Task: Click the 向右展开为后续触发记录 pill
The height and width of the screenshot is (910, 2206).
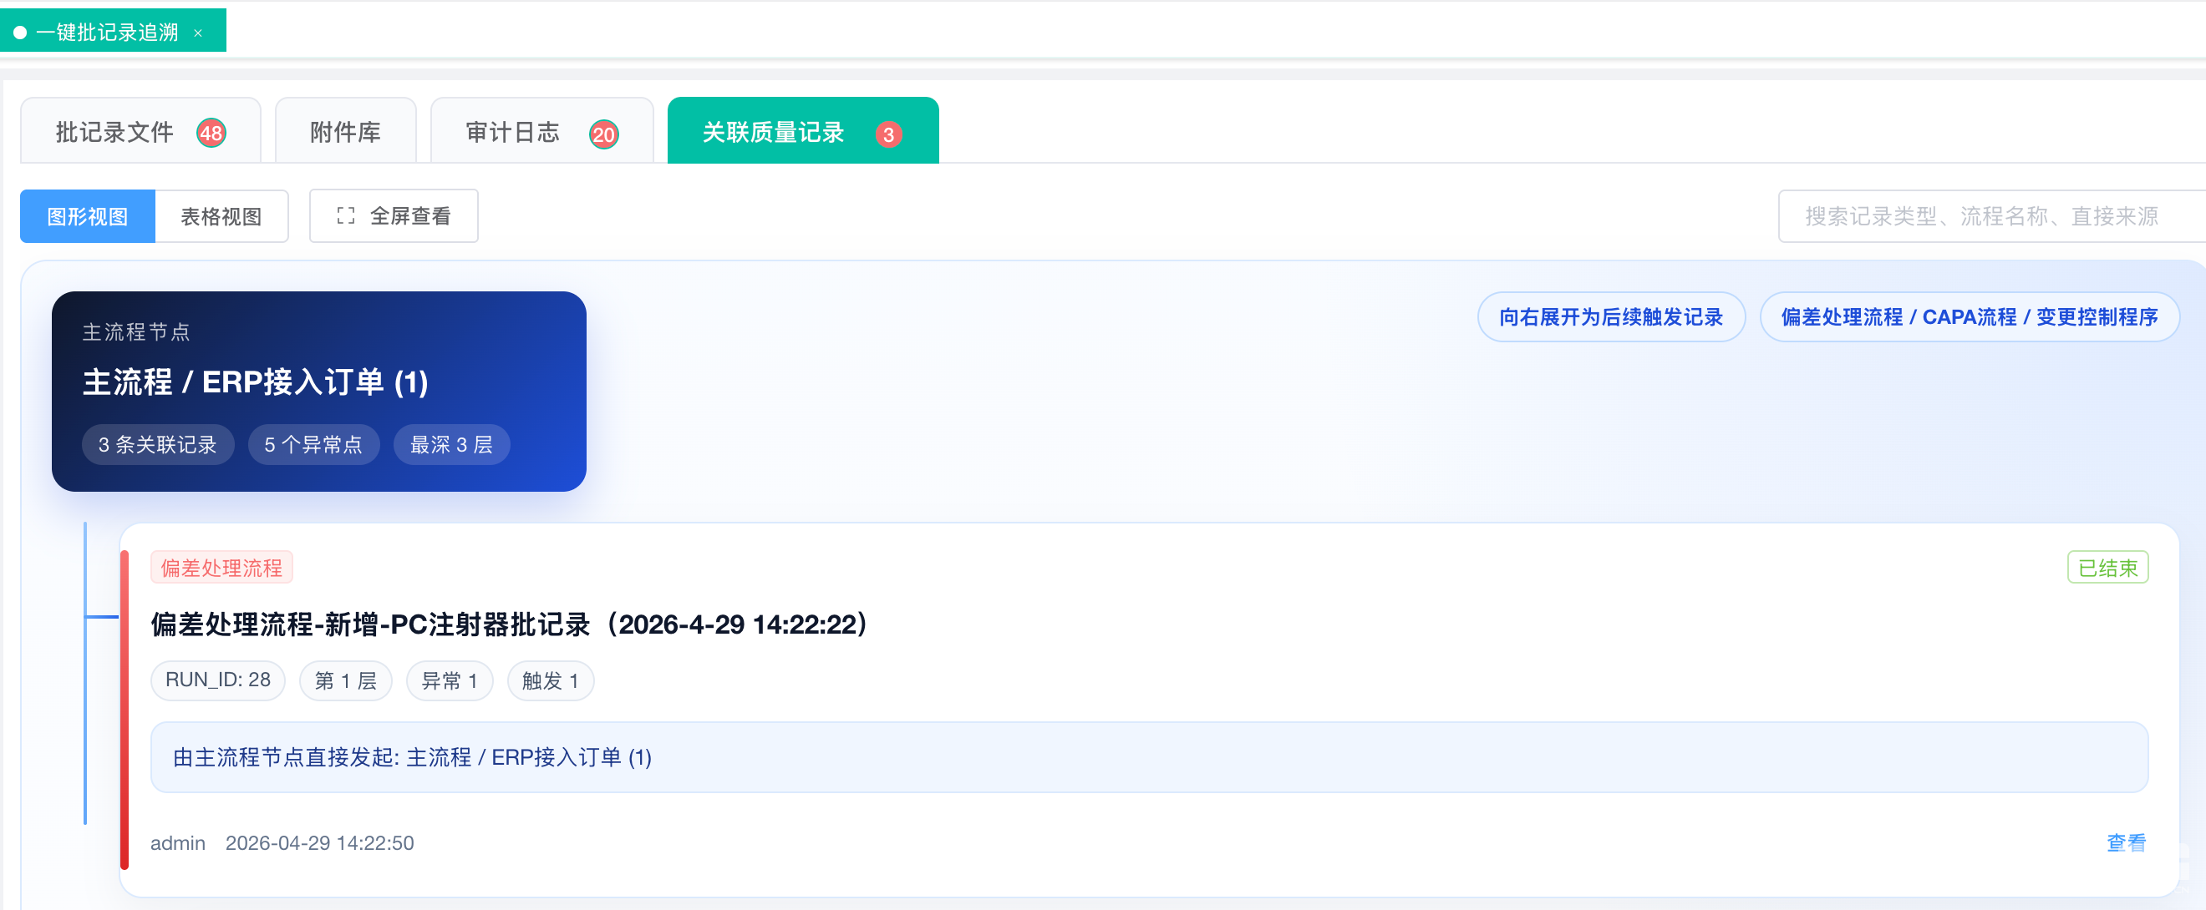Action: pos(1610,317)
